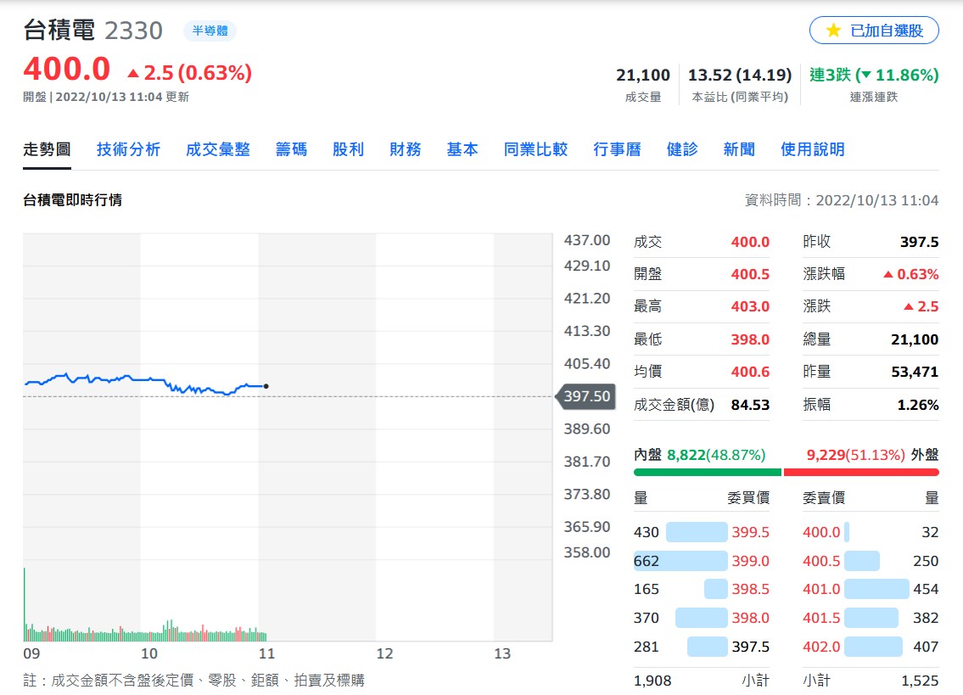Click the bid price 399.5 row
963x695 pixels.
coord(702,532)
